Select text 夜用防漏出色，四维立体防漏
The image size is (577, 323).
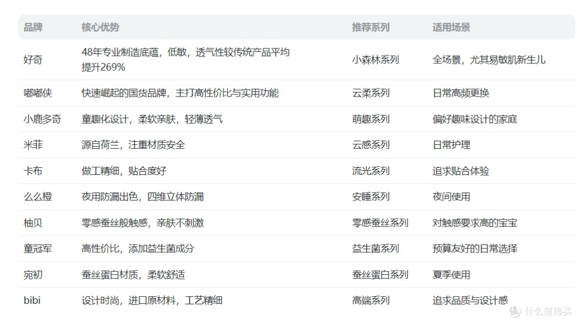point(143,196)
